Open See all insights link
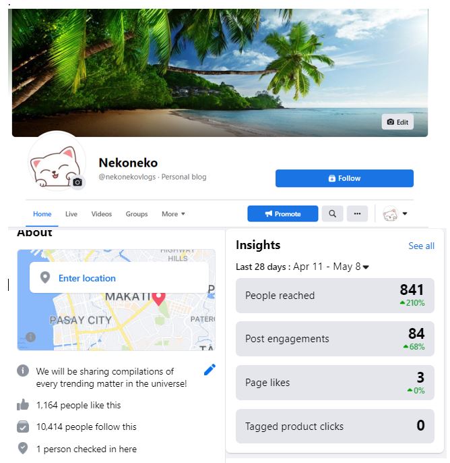The height and width of the screenshot is (463, 450). point(421,246)
